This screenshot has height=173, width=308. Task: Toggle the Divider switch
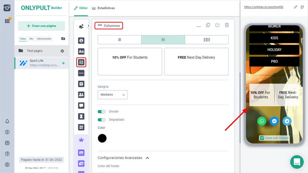102,111
